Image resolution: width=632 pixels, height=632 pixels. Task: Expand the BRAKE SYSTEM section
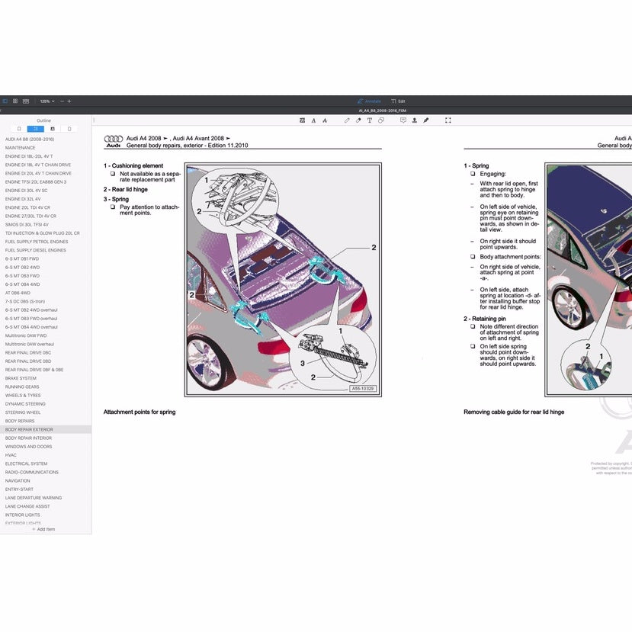coord(22,377)
